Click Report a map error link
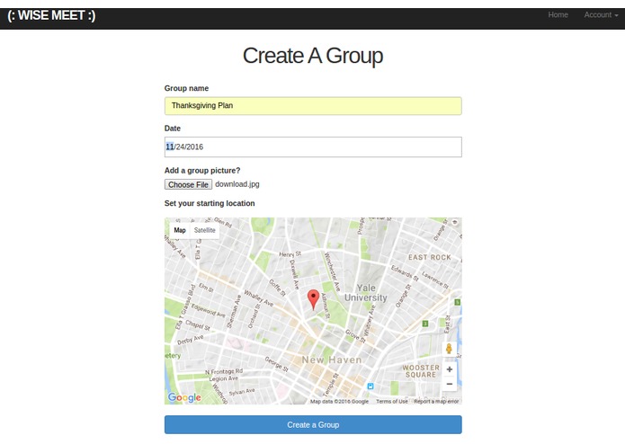This screenshot has height=444, width=625. pos(436,402)
